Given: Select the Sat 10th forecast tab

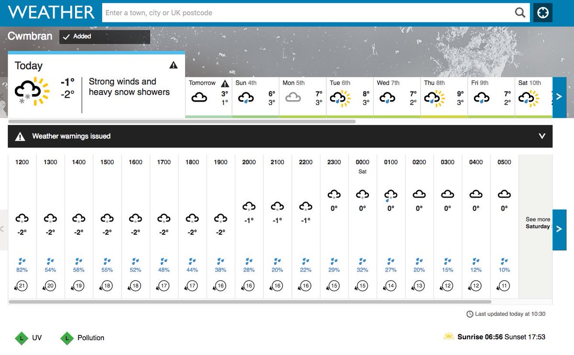Looking at the screenshot, I should pyautogui.click(x=533, y=97).
